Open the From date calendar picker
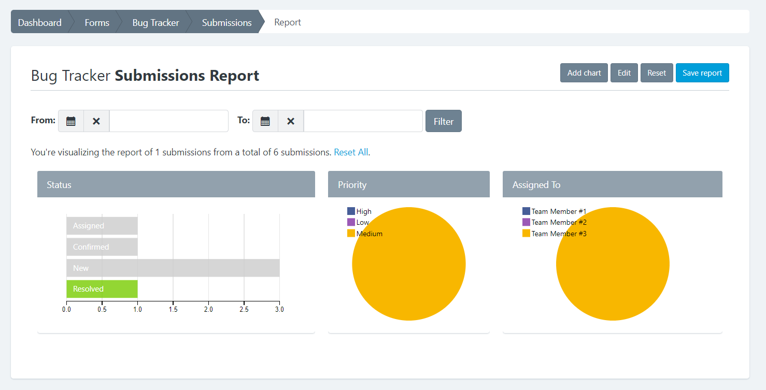Screen dimensions: 766x390 pos(71,121)
